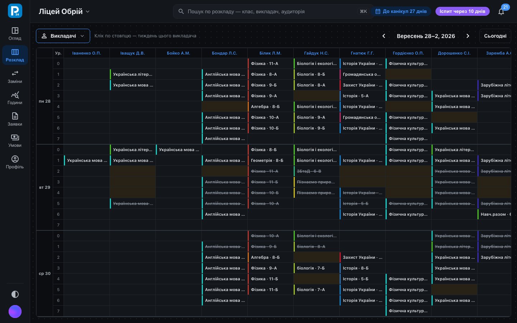
Task: Click the До канікул 27 днів badge
Action: [401, 11]
